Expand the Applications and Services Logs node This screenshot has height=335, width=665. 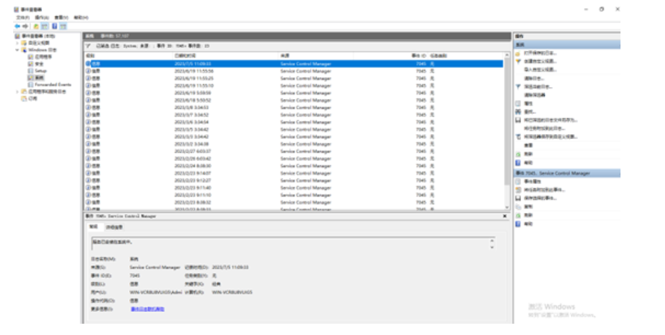tap(18, 91)
